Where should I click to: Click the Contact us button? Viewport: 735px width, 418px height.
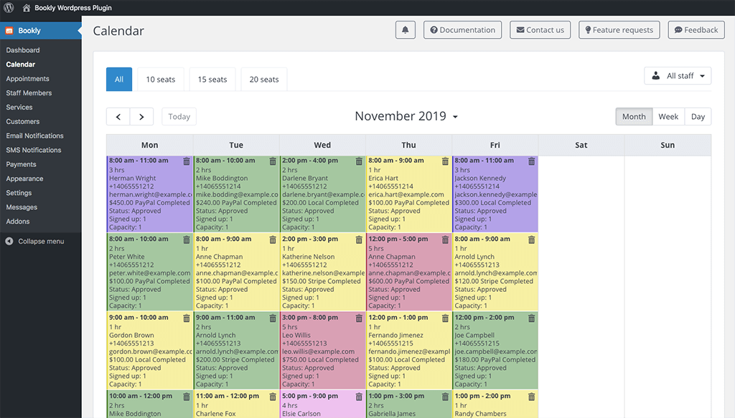tap(540, 30)
